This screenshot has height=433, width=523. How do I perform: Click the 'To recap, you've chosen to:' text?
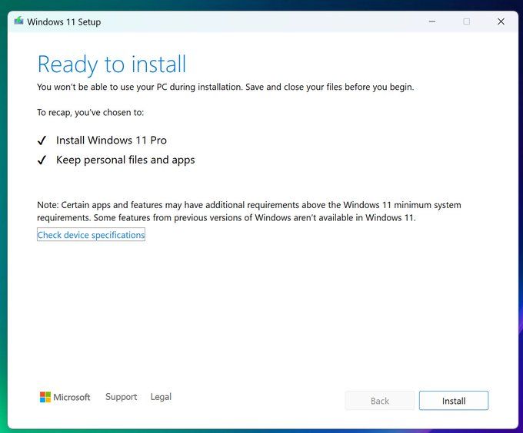(91, 113)
